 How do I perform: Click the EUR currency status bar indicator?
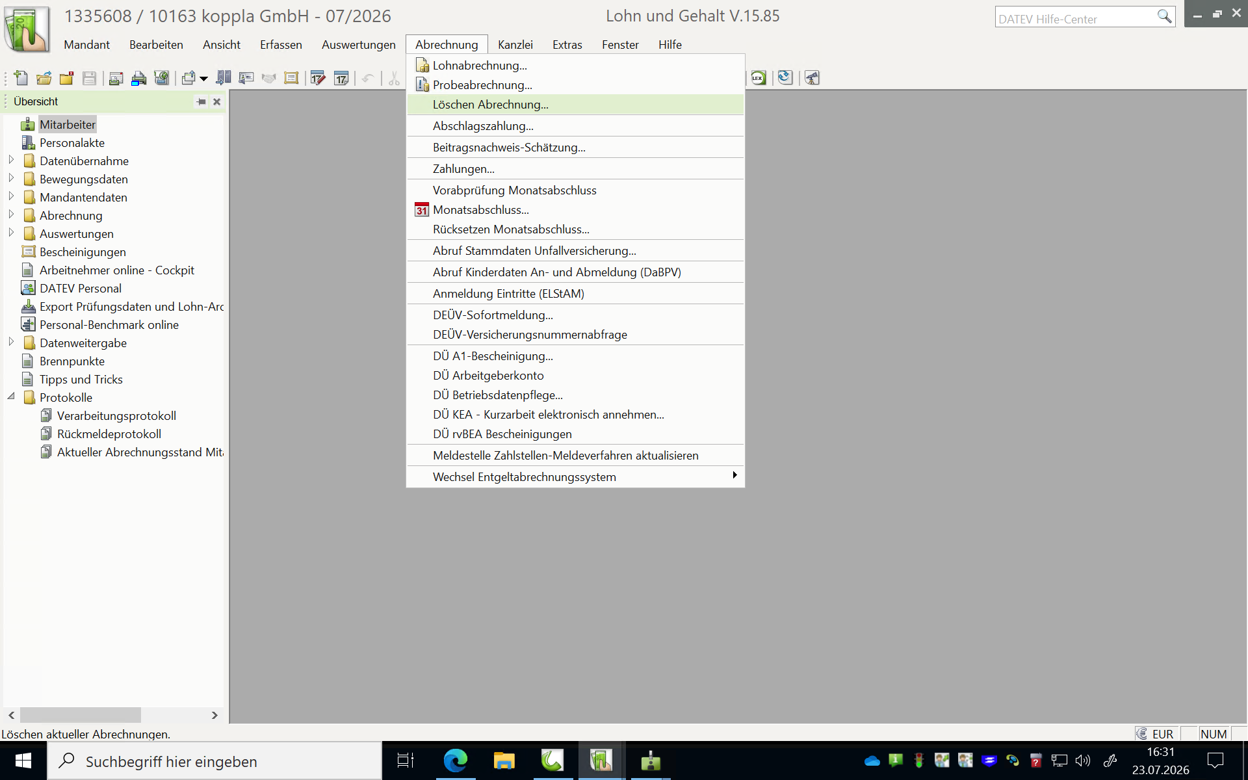(x=1156, y=734)
